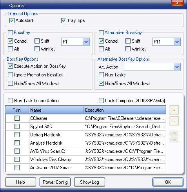The width and height of the screenshot is (187, 192).
Task: Open Power Config
Action: coord(55,182)
